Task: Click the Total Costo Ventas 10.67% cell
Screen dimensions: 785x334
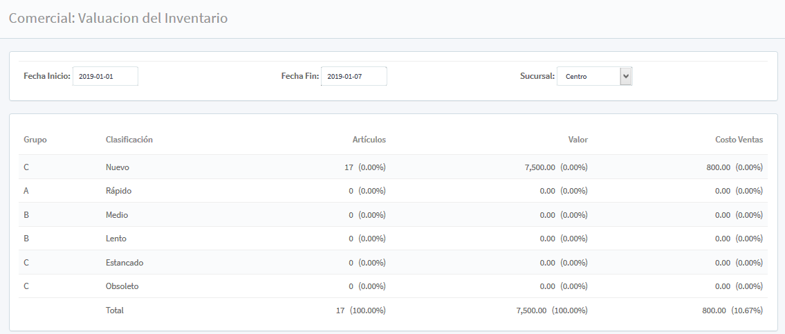Action: (x=732, y=310)
